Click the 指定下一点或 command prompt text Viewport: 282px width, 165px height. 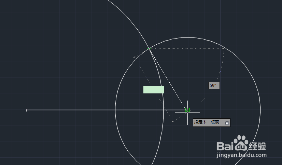[207, 122]
